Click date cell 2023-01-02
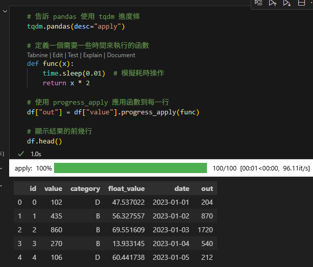The height and width of the screenshot is (267, 313). (x=171, y=216)
